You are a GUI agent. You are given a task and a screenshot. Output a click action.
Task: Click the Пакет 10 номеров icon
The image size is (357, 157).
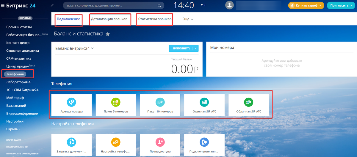click(x=160, y=102)
